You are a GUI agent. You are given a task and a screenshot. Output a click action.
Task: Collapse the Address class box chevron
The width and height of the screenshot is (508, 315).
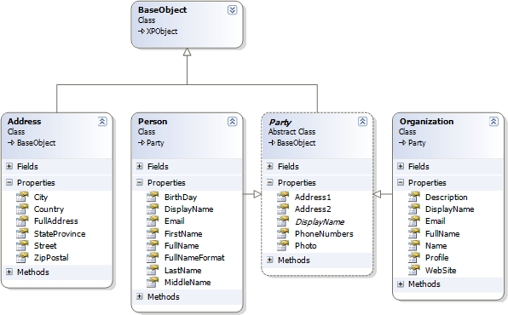pos(102,122)
